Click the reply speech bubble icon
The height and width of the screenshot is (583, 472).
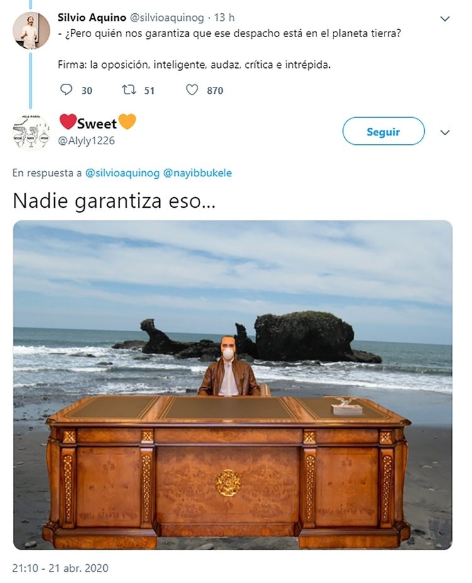(x=66, y=90)
